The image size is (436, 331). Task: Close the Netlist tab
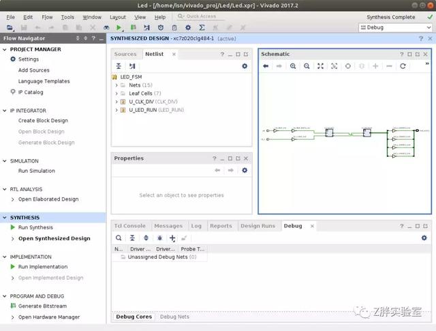click(174, 55)
